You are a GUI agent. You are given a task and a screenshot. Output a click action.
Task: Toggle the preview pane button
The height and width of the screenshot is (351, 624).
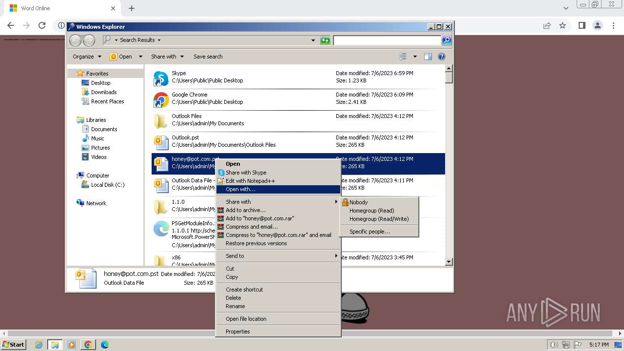click(x=428, y=57)
